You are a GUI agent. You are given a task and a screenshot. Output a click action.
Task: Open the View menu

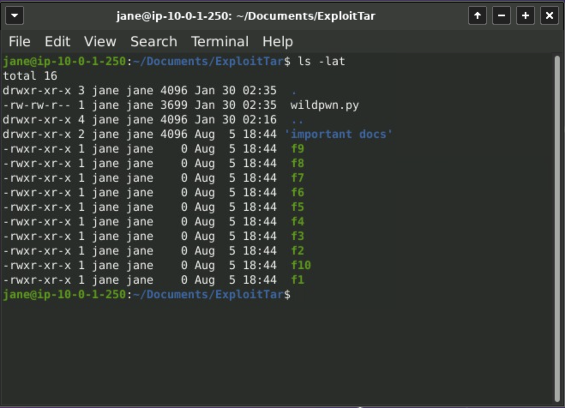(99, 41)
